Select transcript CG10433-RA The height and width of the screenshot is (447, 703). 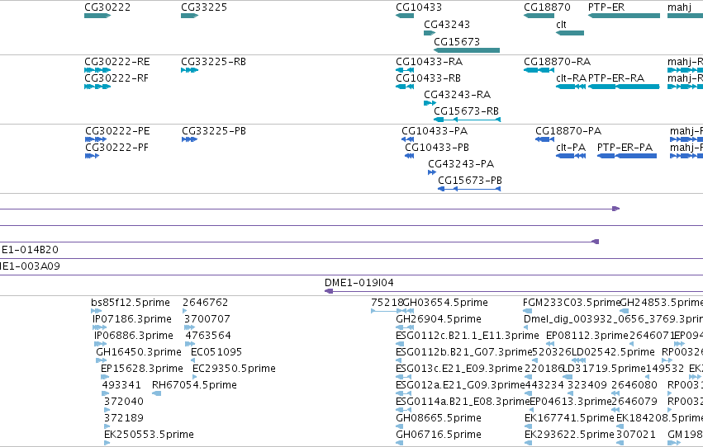point(405,70)
